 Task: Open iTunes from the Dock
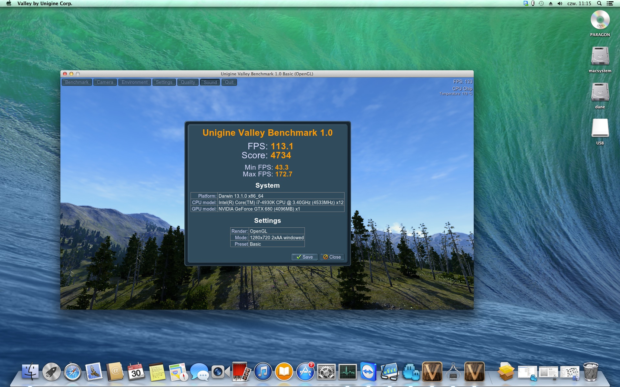[x=263, y=372]
